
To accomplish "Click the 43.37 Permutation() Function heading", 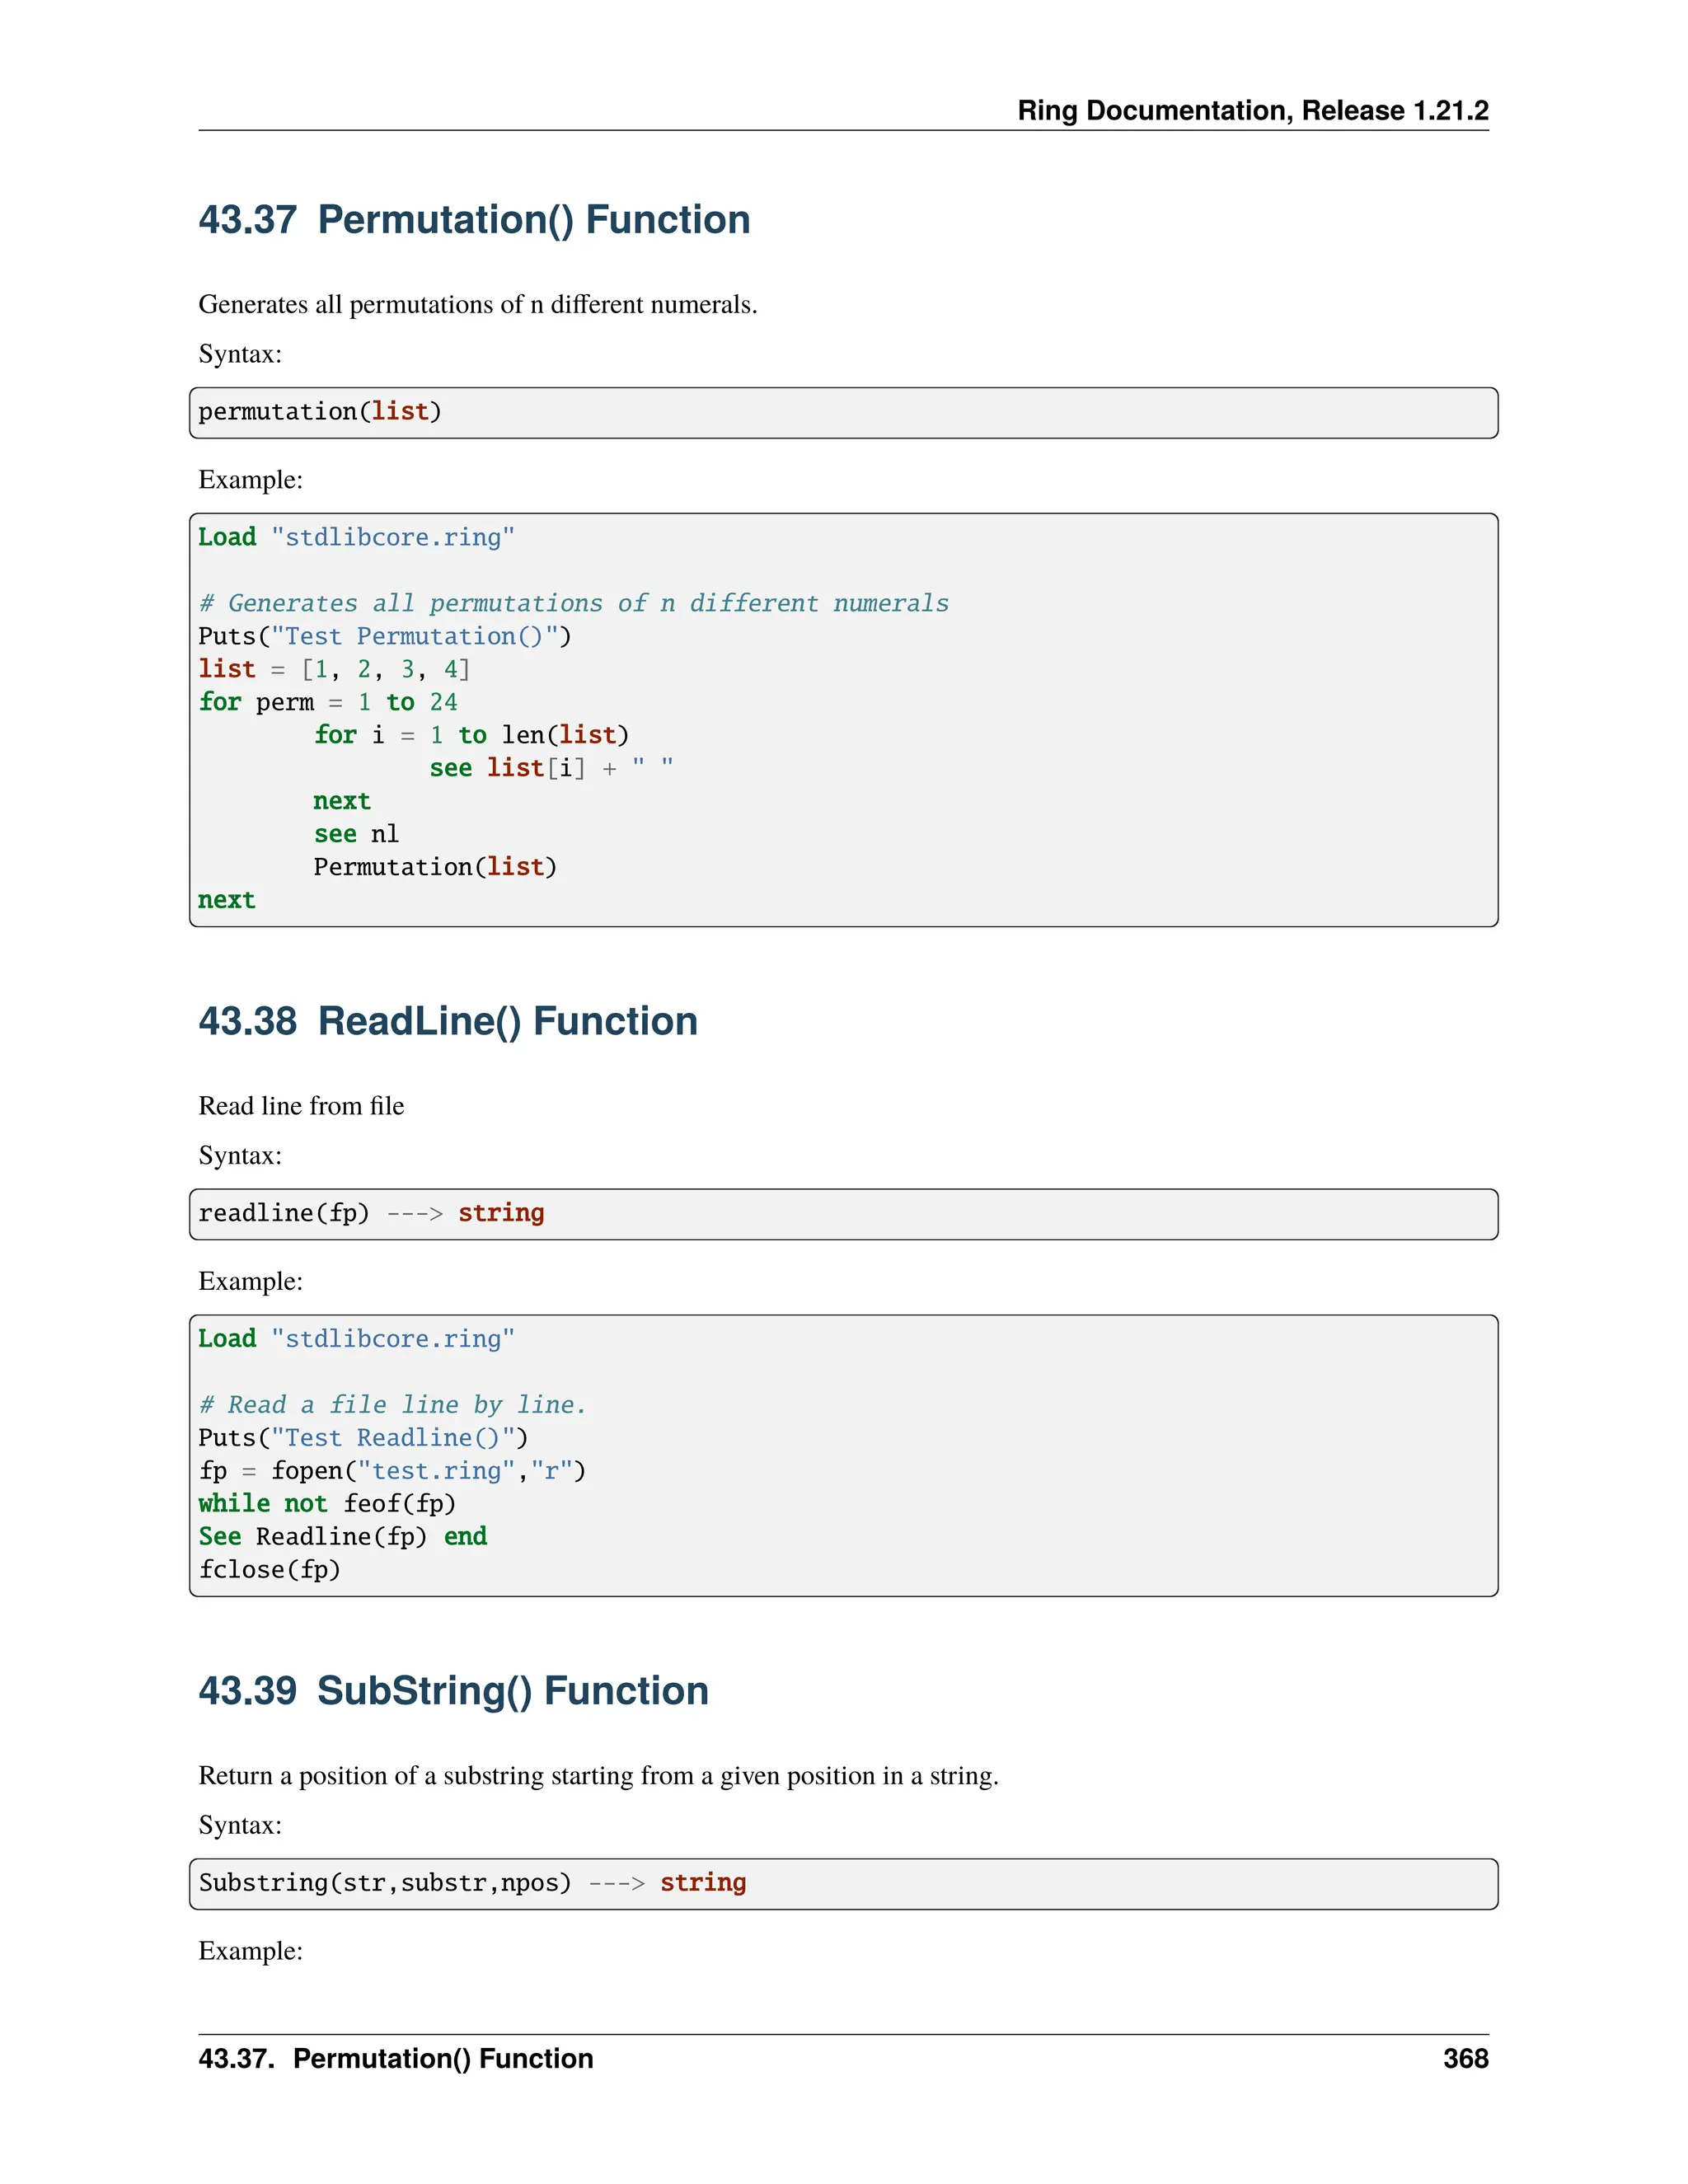I will (474, 220).
